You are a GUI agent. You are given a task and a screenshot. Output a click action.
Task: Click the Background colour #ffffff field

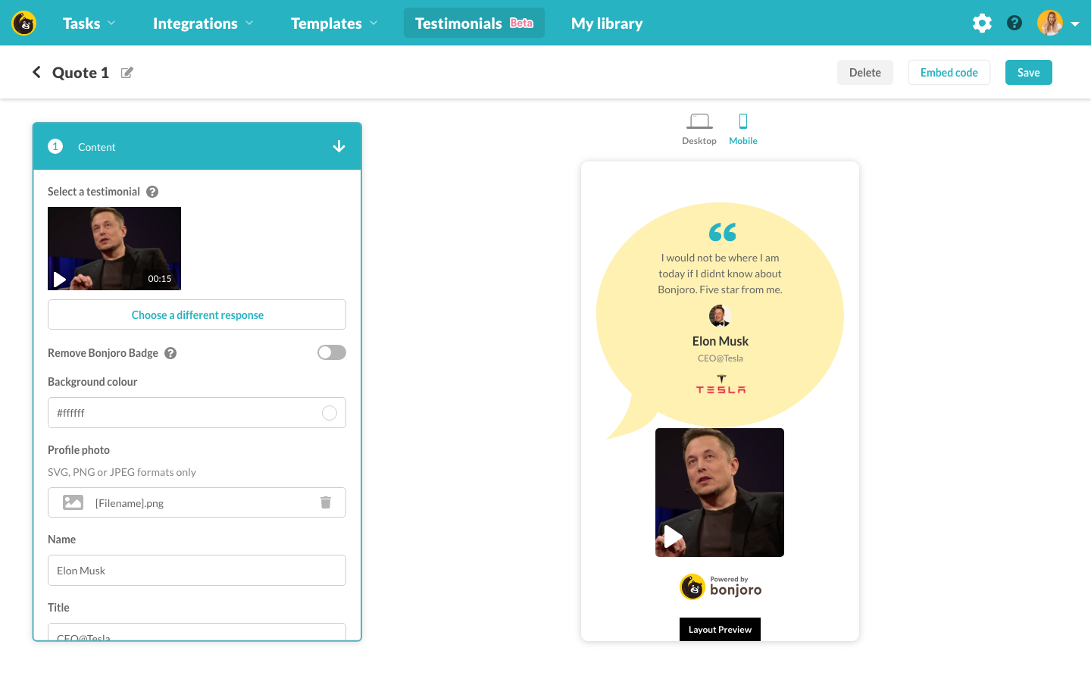tap(197, 413)
